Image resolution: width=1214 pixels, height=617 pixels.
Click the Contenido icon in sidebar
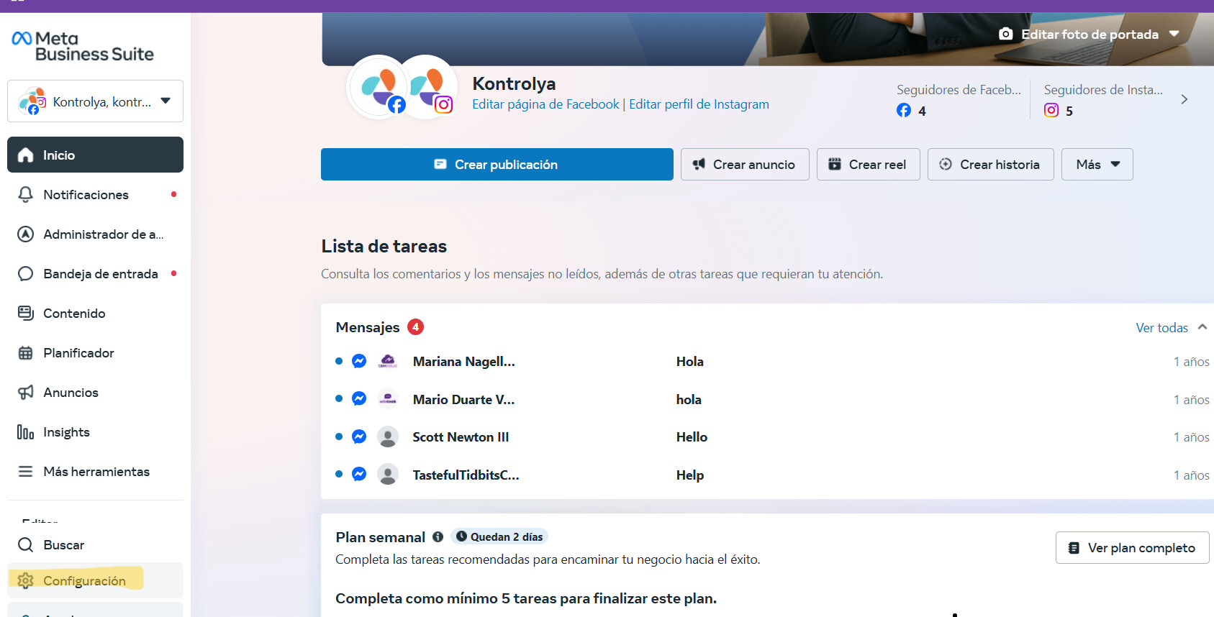click(x=25, y=313)
